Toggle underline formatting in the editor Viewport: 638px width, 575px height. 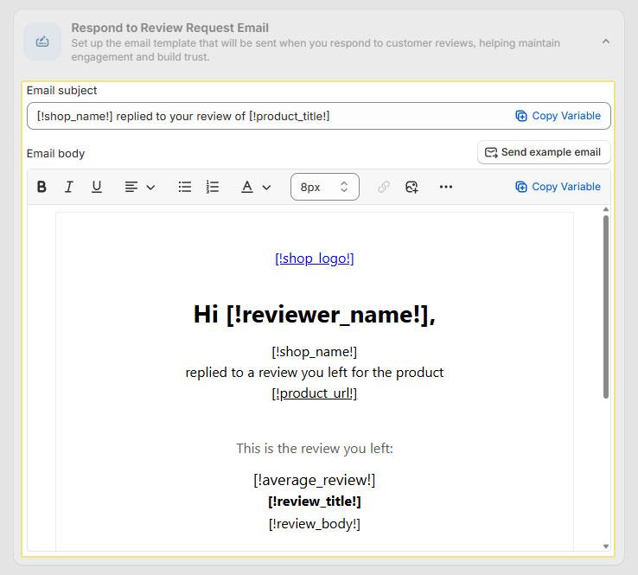pos(97,187)
